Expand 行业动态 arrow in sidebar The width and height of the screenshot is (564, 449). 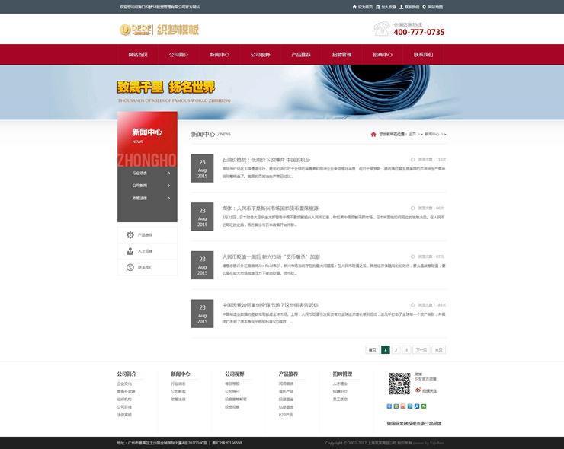(x=168, y=174)
